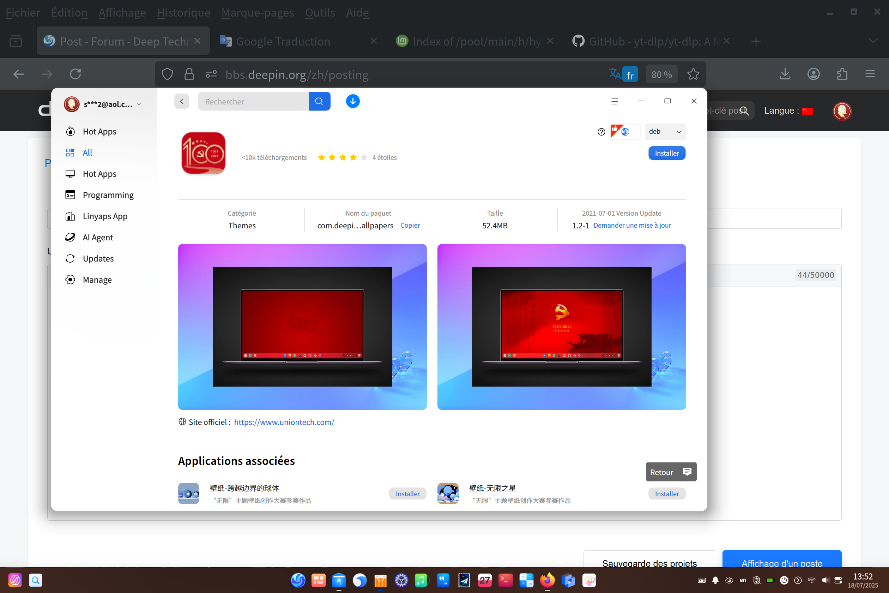Open the list all tabs chevron
Image resolution: width=889 pixels, height=593 pixels.
click(x=873, y=41)
